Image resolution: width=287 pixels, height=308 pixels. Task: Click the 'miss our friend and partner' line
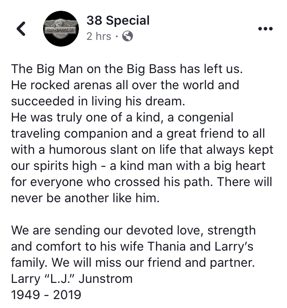pyautogui.click(x=133, y=263)
